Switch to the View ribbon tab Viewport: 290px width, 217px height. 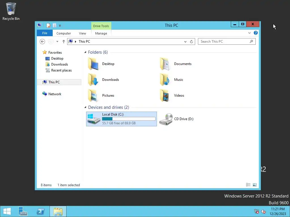[x=82, y=33]
